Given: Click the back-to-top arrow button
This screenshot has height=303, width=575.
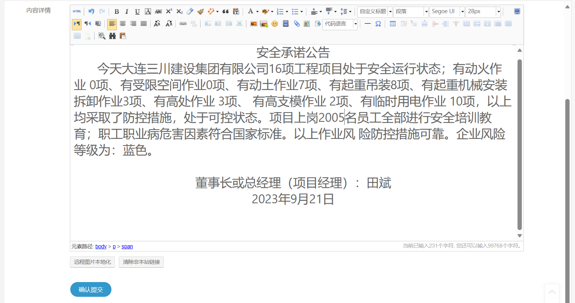Looking at the screenshot, I should point(552,291).
